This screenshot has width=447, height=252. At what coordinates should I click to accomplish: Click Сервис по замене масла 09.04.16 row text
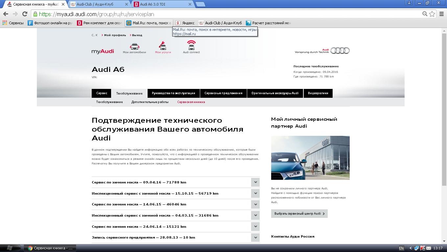tap(139, 182)
